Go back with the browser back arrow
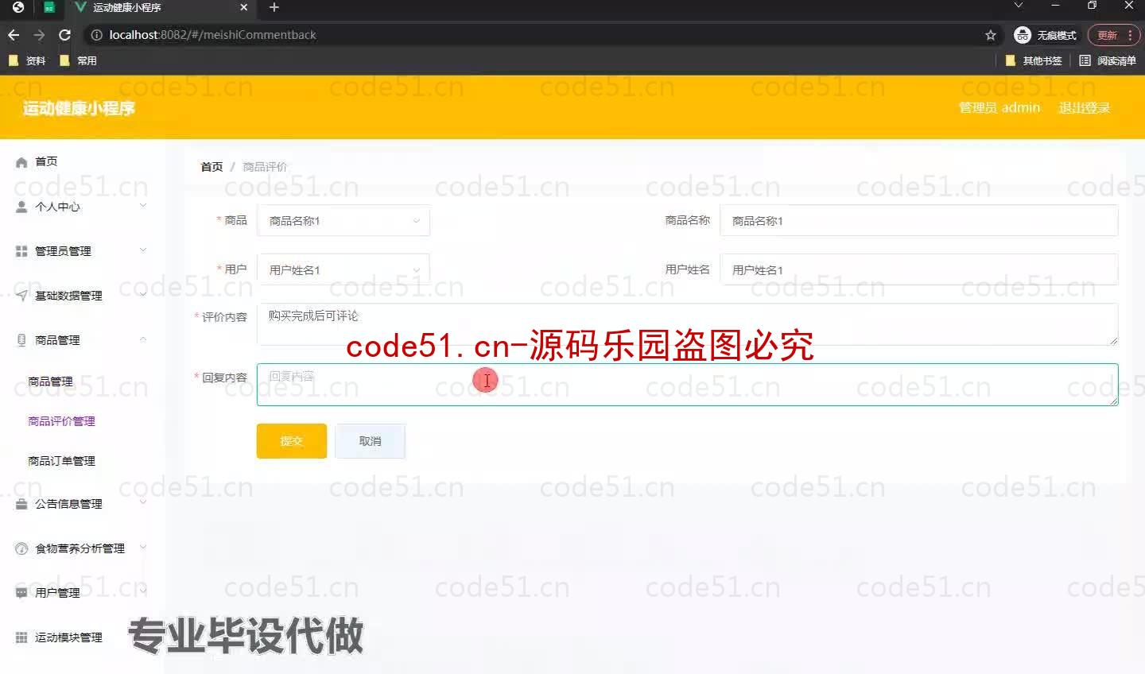This screenshot has height=674, width=1145. (14, 35)
